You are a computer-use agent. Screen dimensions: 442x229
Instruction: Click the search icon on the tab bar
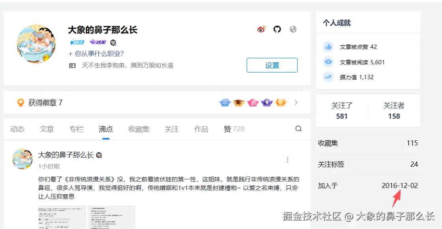point(298,128)
